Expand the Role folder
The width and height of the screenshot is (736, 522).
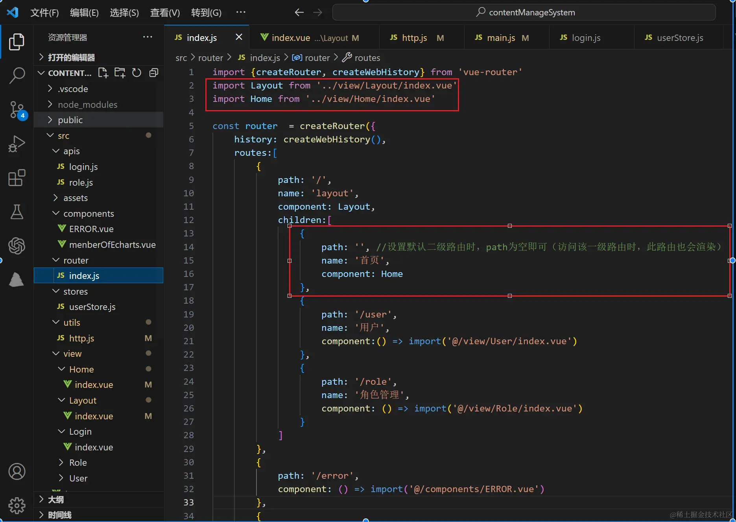99,462
